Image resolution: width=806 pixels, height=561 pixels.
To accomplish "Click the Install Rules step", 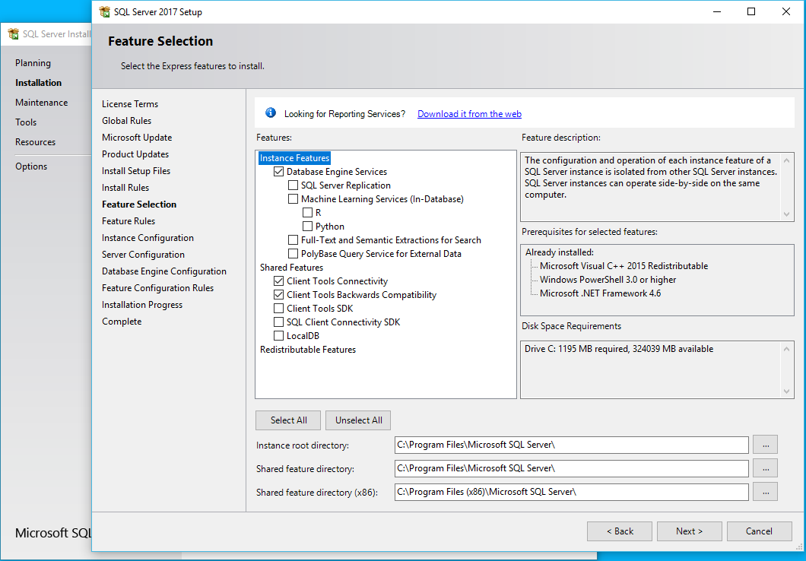I will (x=125, y=188).
